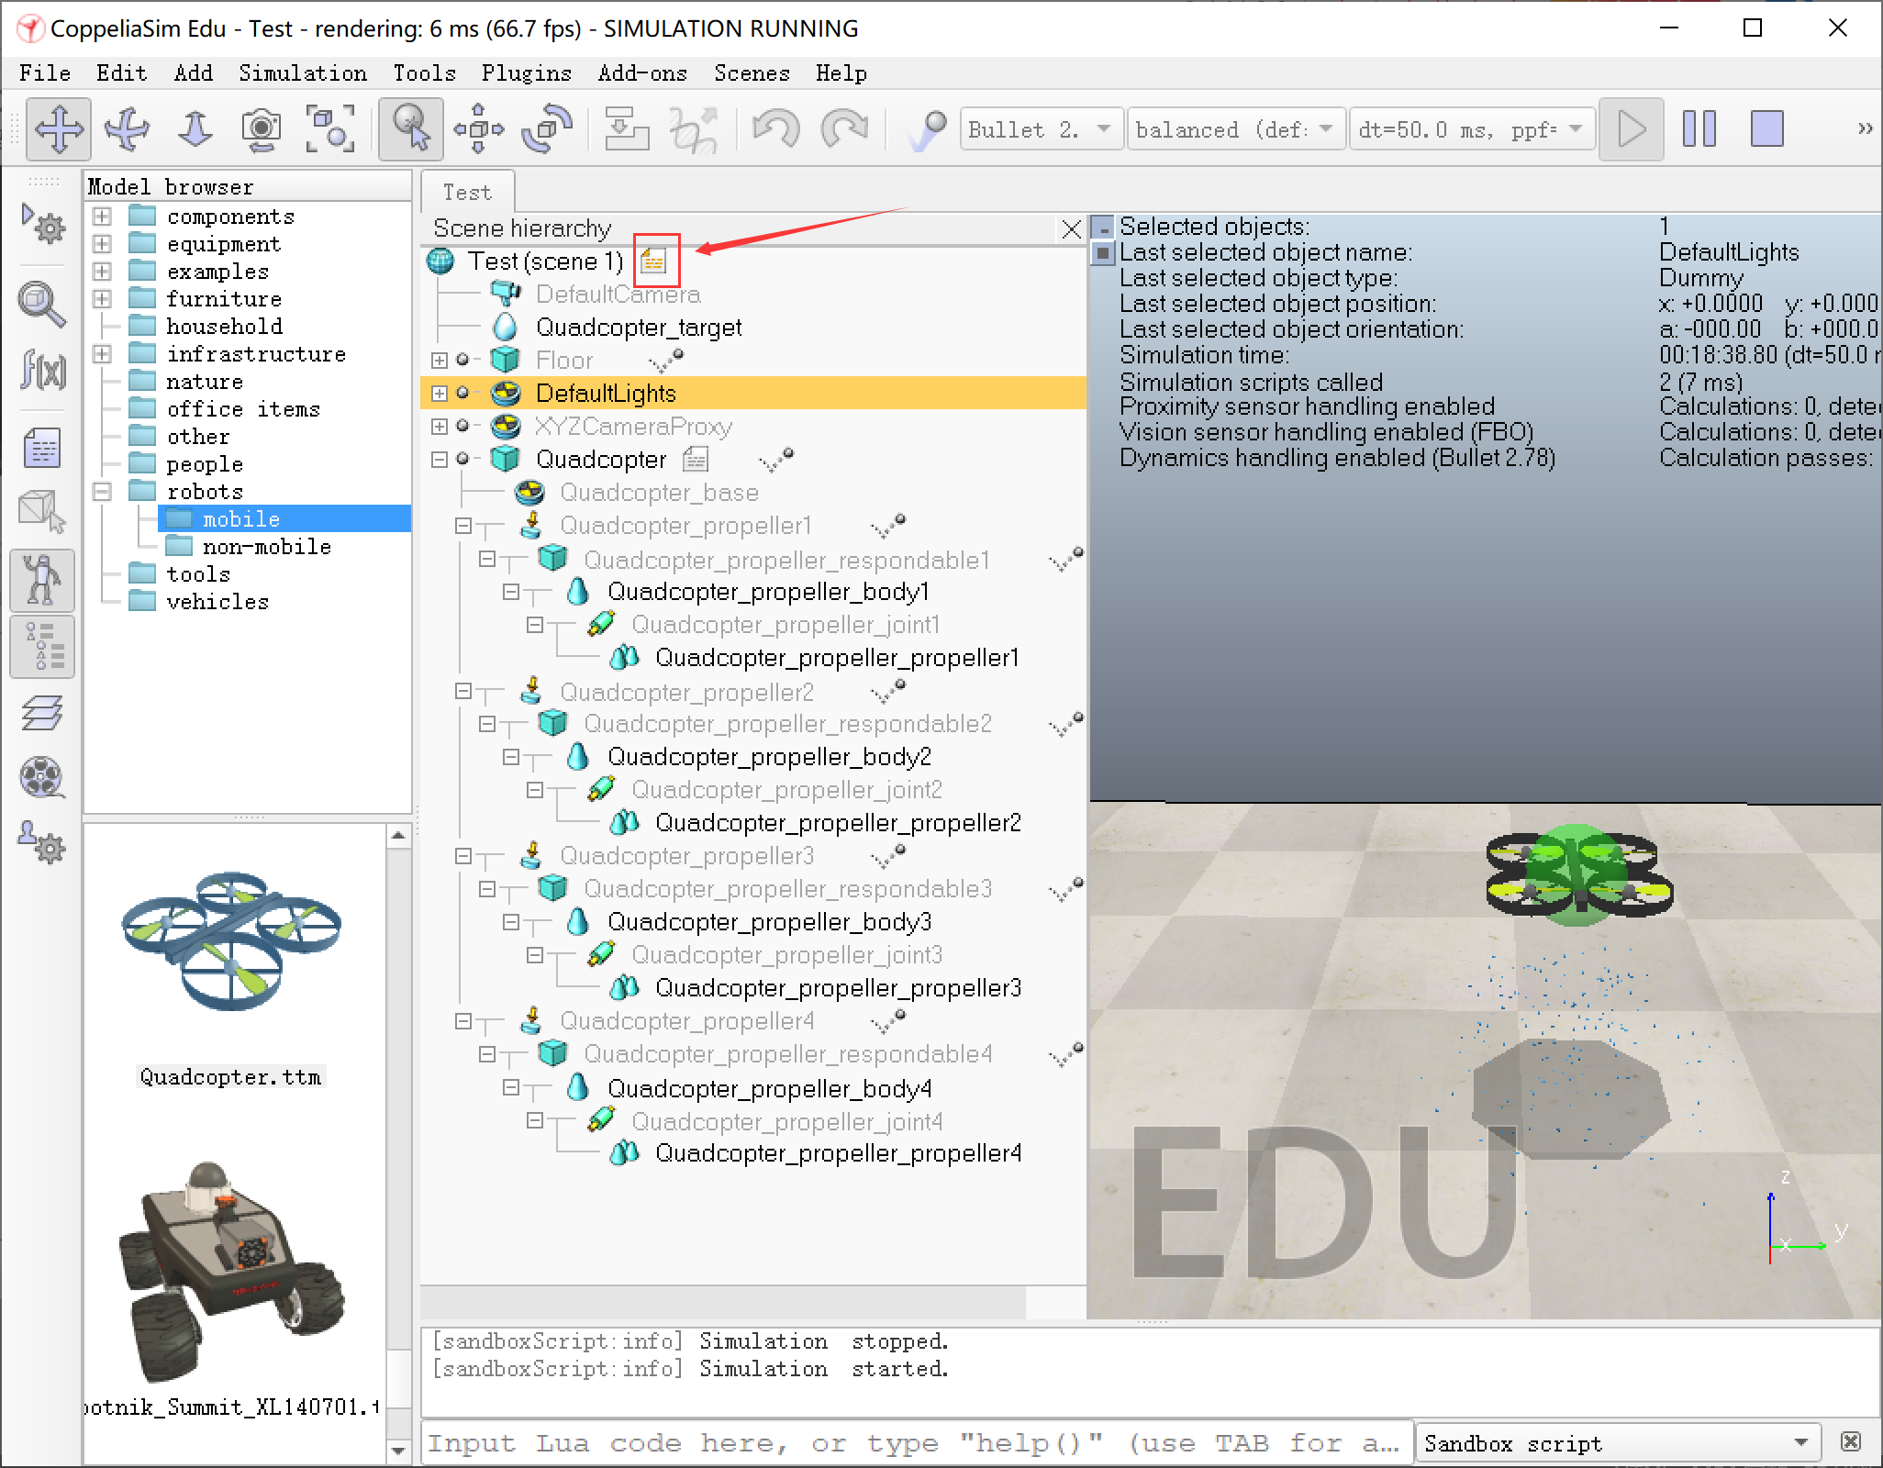The image size is (1883, 1468).
Task: Open the Simulation menu
Action: [302, 73]
